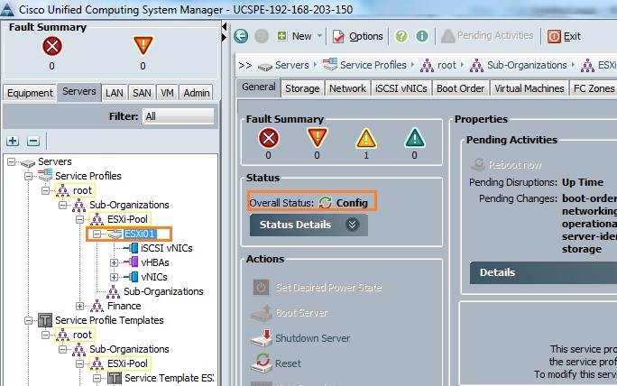Collapse the Service Profiles node
This screenshot has height=386, width=617.
(x=28, y=176)
